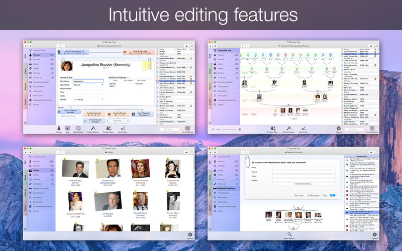Open Further Actions hammer in Interactive Tree window
402x251 pixels.
(x=288, y=129)
